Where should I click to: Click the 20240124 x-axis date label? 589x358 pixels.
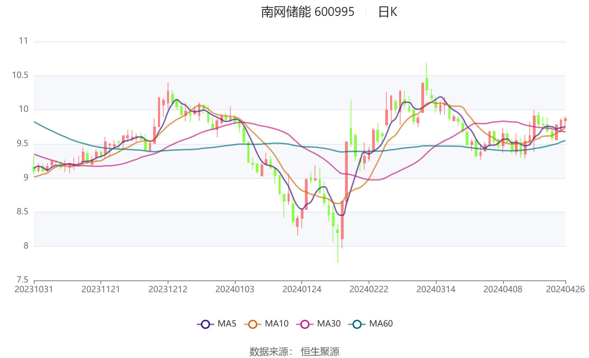pos(302,289)
